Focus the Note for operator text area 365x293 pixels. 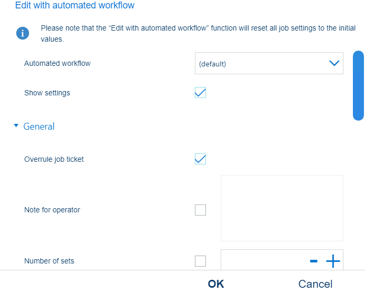[282, 208]
